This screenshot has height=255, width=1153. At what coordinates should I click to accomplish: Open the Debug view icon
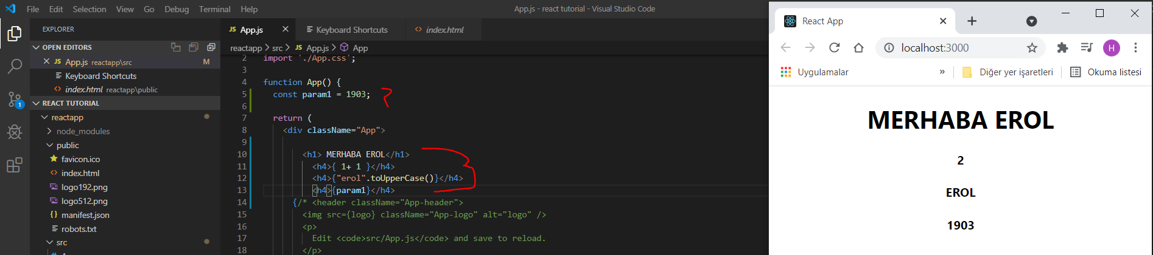pyautogui.click(x=15, y=132)
